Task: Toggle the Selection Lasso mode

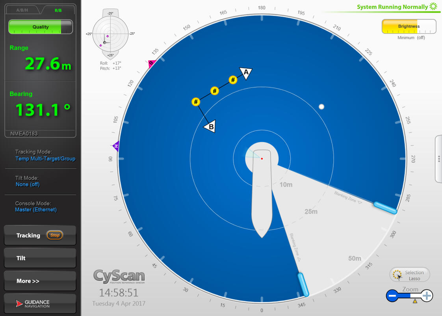Action: click(410, 275)
